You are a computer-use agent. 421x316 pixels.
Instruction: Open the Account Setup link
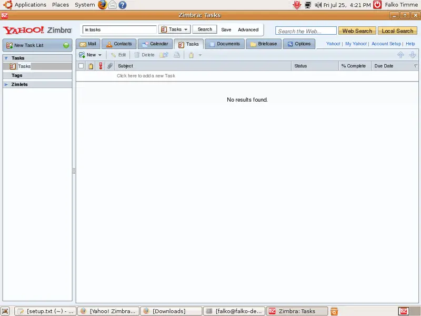pos(386,44)
